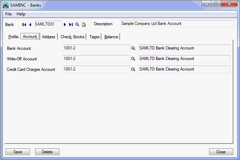Click the Close button at bottom
This screenshot has height=160, width=240.
click(221, 152)
